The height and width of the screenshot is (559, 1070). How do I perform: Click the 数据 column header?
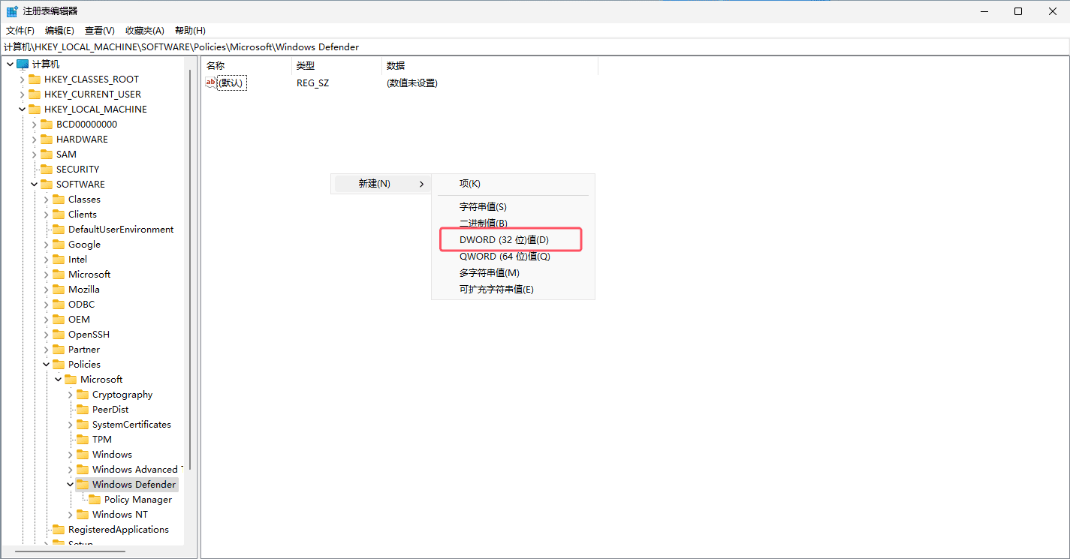coord(490,66)
